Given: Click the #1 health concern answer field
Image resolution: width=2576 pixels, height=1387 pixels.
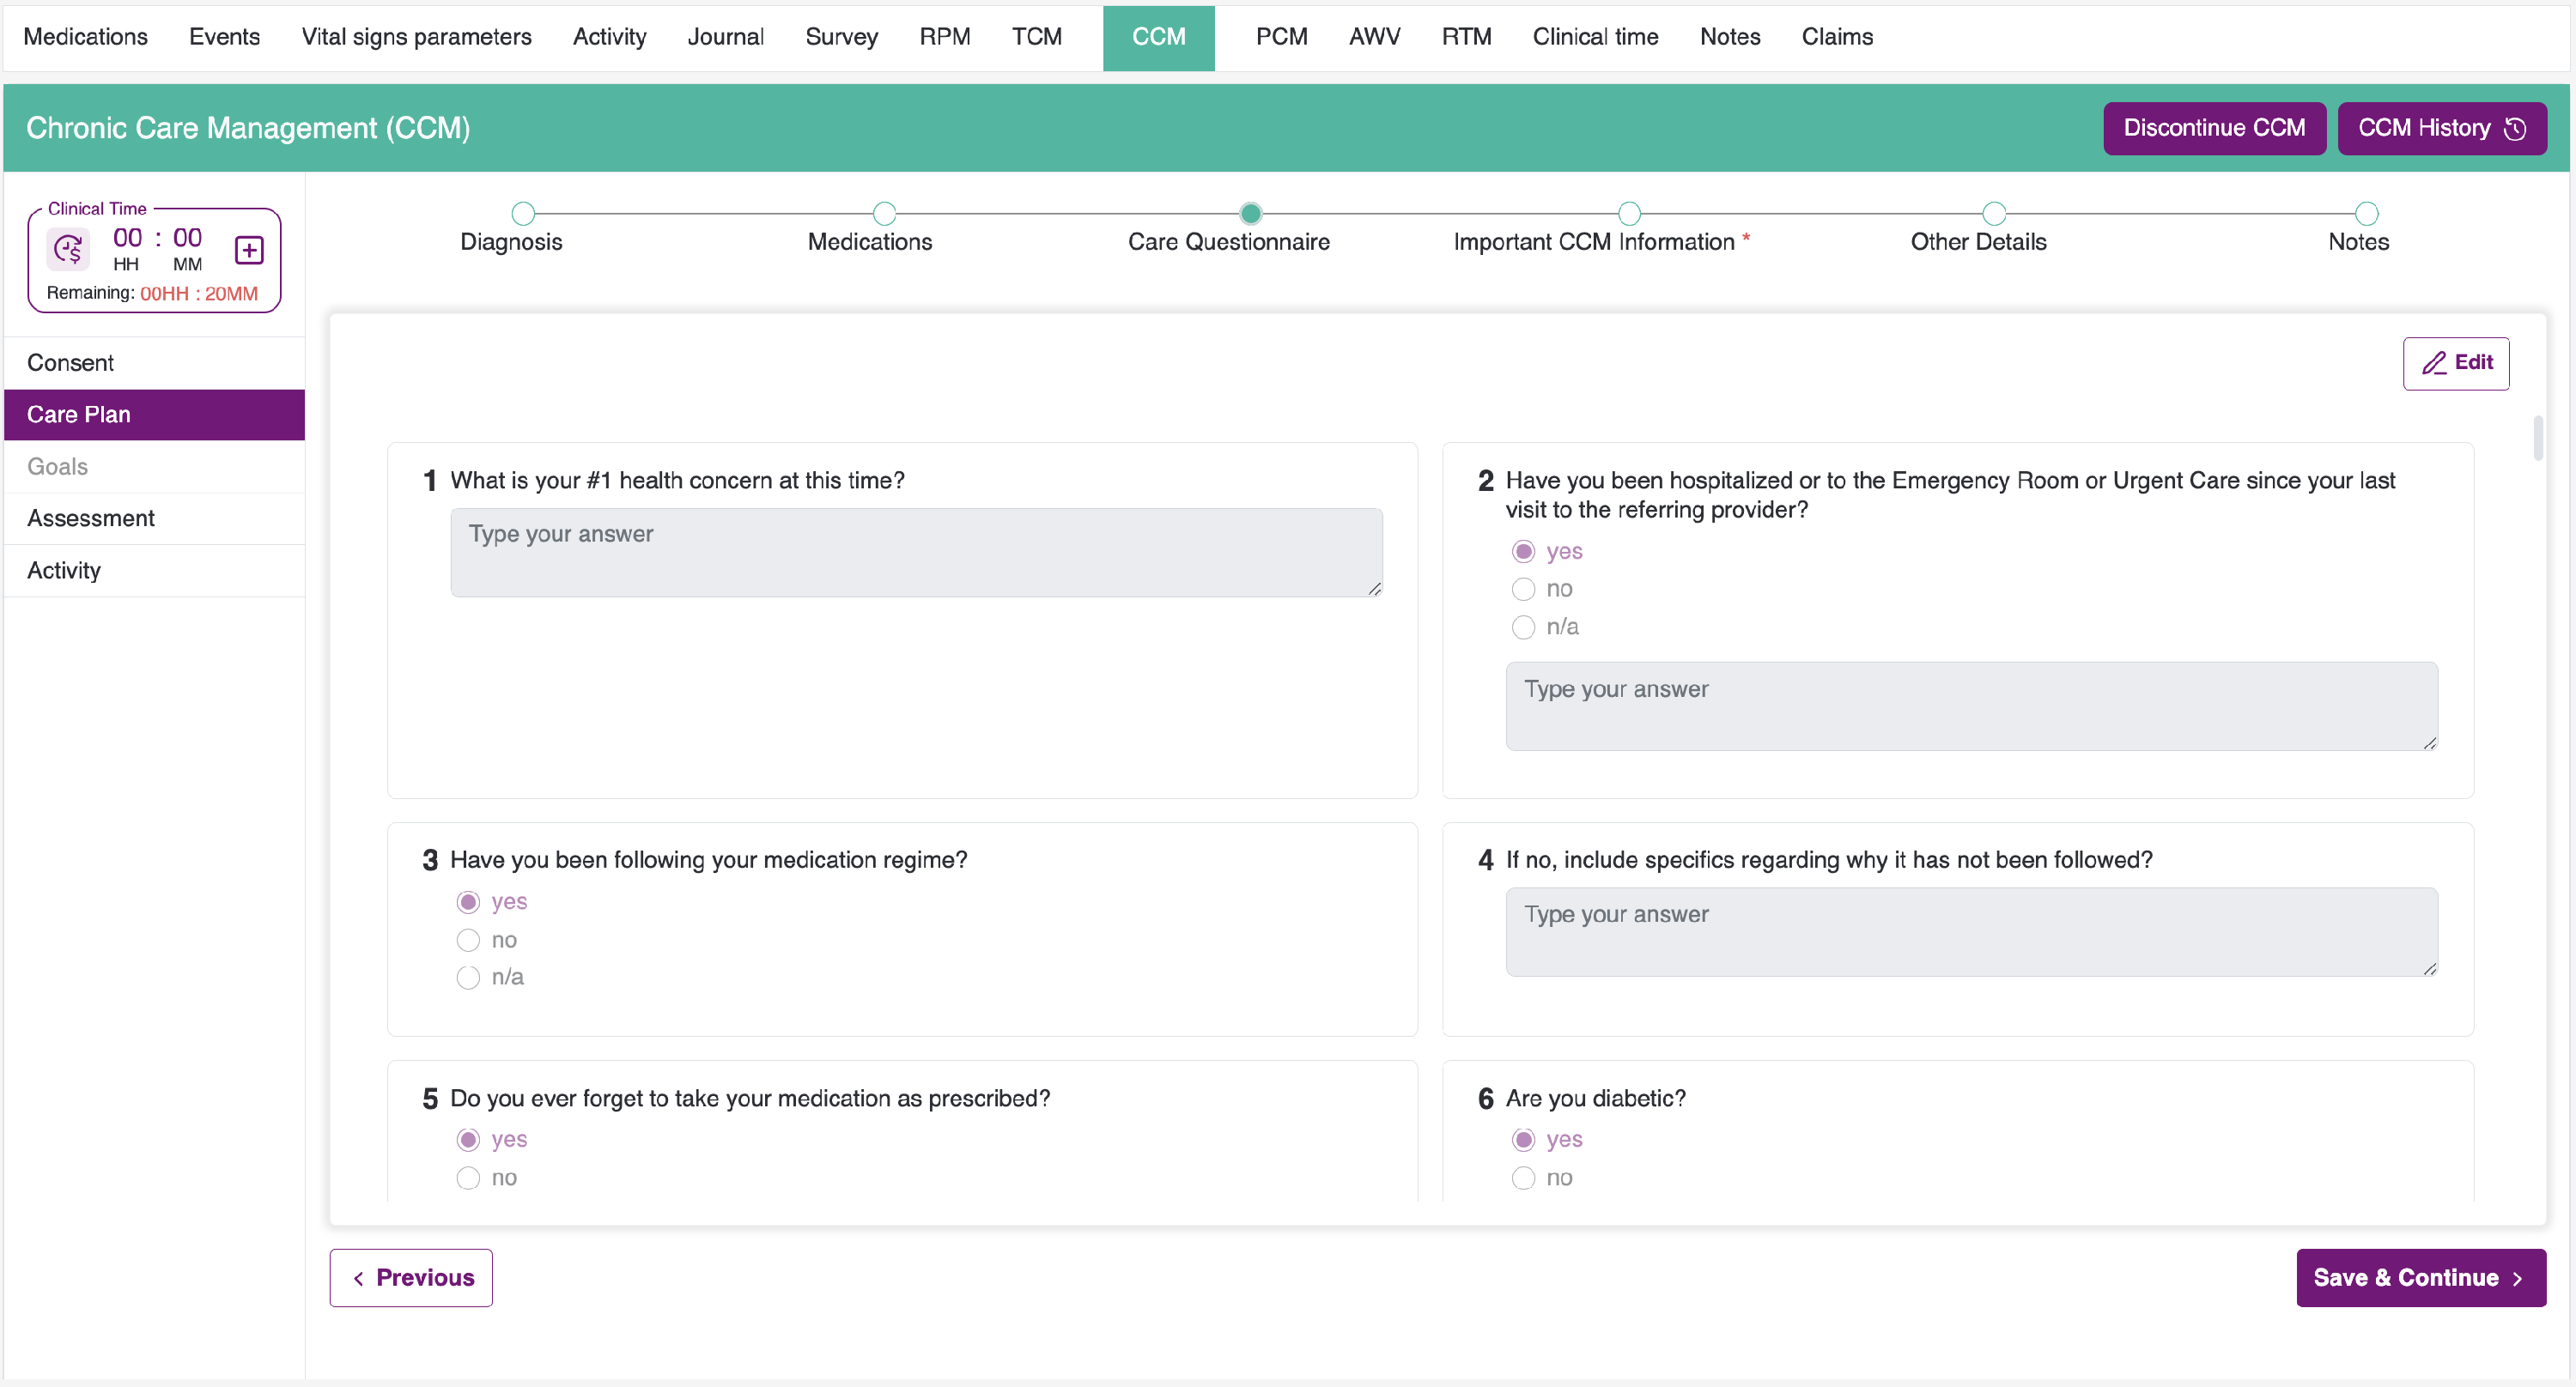Looking at the screenshot, I should pyautogui.click(x=915, y=553).
